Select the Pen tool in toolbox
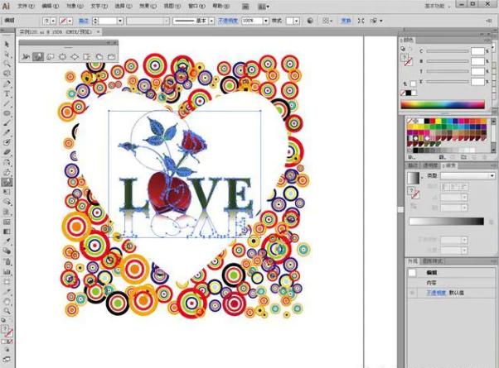 [x=7, y=84]
